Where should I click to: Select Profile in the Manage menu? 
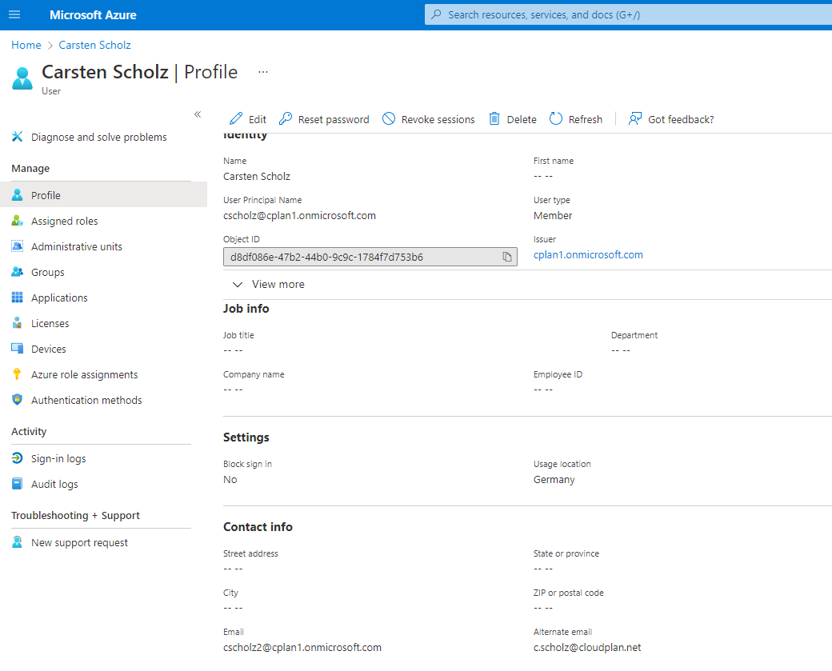tap(103, 194)
